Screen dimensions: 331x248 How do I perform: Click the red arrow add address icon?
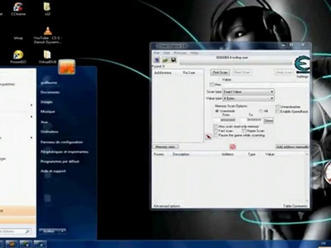click(x=208, y=136)
